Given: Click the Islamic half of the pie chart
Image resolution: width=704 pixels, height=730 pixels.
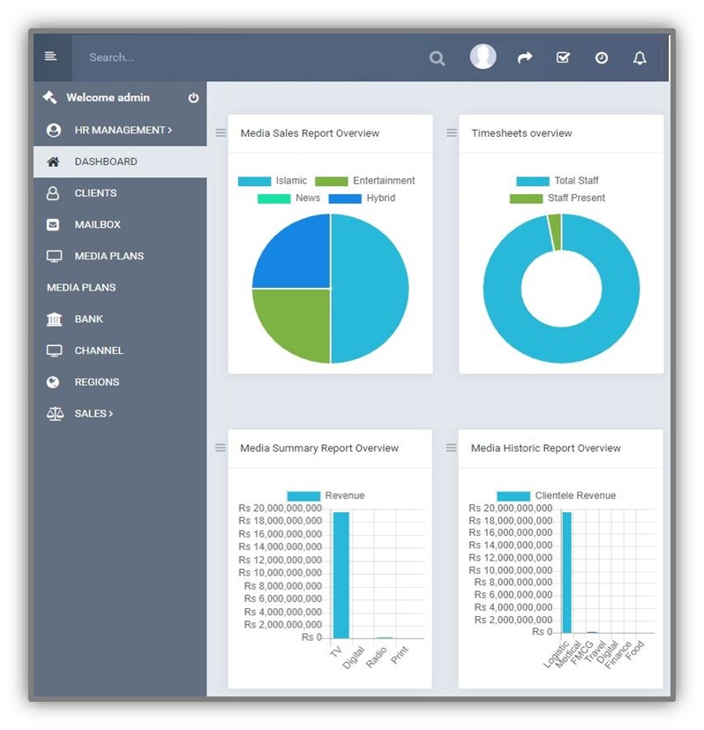Looking at the screenshot, I should tap(370, 289).
